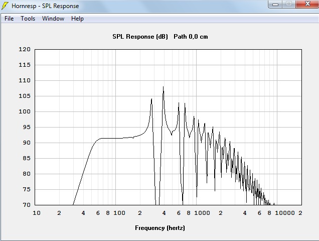Image resolution: width=319 pixels, height=241 pixels.
Task: Click the 95 dB axis value
Action: 27,127
